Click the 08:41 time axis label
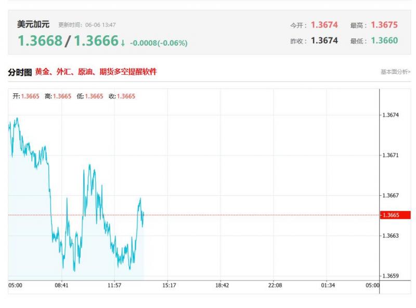Image resolution: width=416 pixels, height=308 pixels. 61,286
